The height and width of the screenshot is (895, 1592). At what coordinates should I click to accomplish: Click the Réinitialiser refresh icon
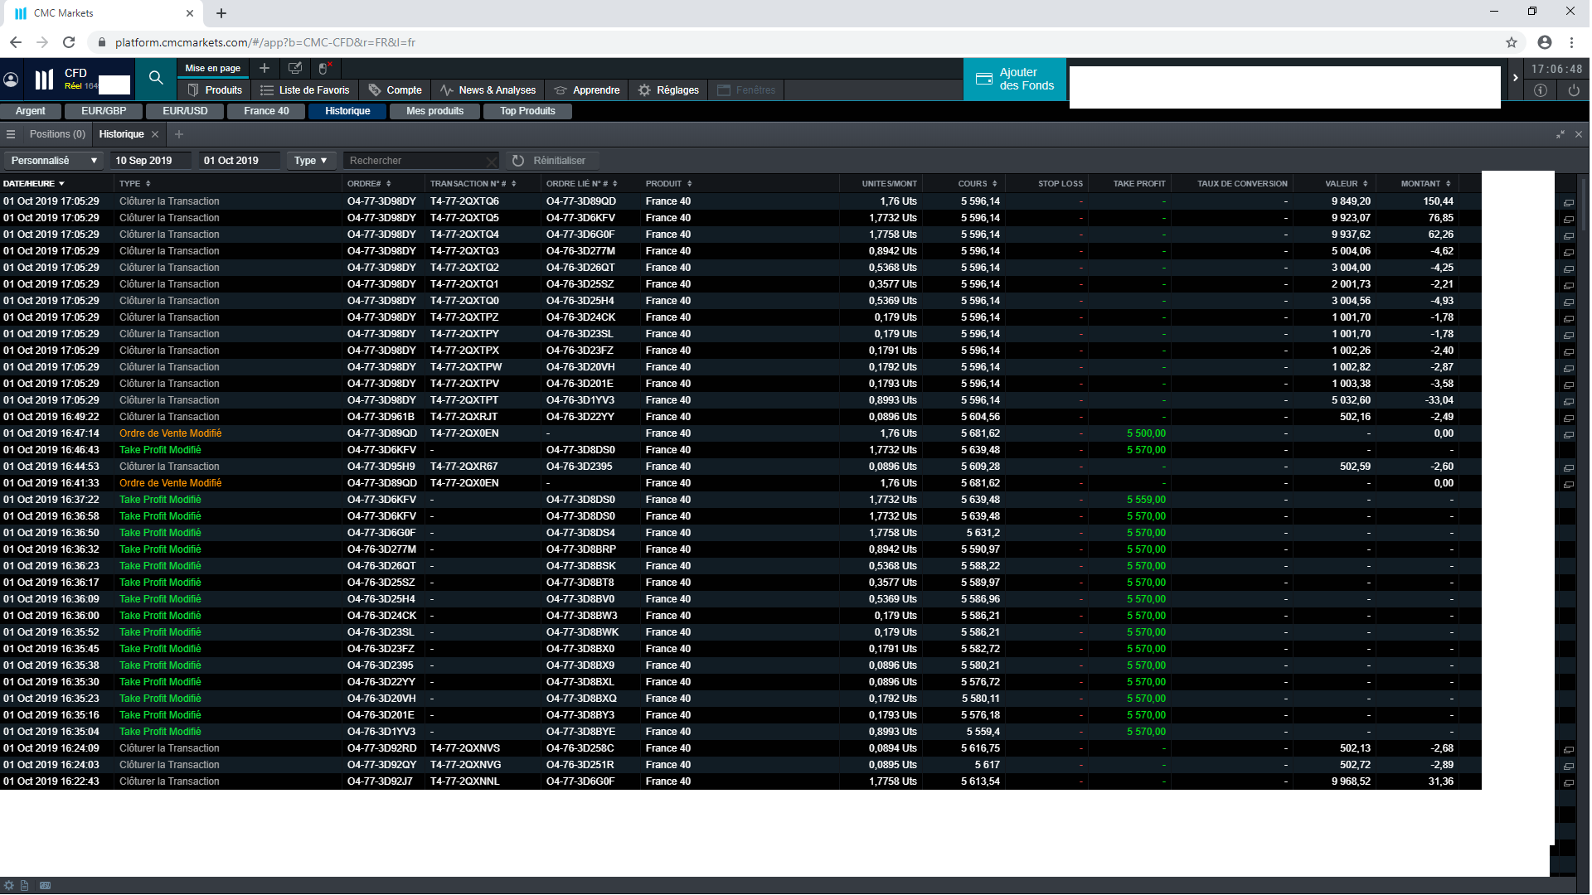(x=518, y=161)
